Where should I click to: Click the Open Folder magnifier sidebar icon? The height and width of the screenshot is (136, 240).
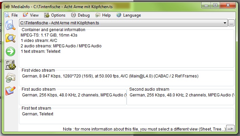pos(10,38)
